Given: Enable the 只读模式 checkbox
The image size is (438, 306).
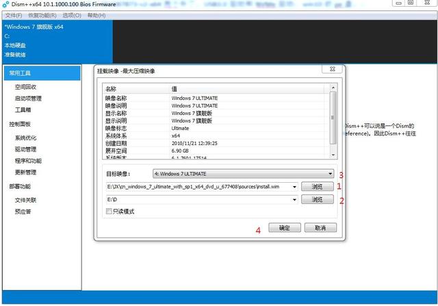Looking at the screenshot, I should 109,212.
